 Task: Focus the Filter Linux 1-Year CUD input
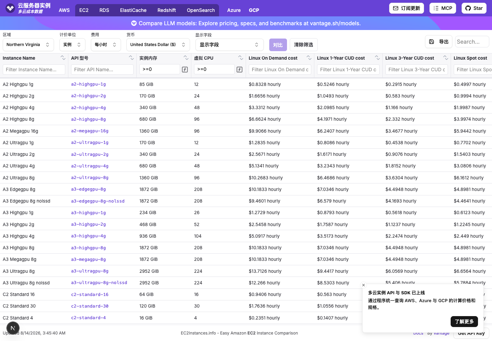coord(348,70)
